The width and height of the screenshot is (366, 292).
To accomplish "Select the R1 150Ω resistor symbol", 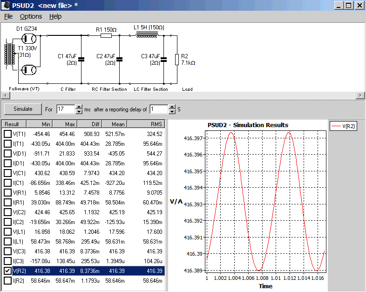I will (x=106, y=36).
